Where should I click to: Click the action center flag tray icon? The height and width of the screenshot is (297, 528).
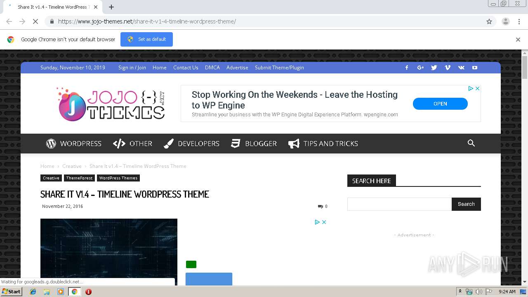coord(489,292)
